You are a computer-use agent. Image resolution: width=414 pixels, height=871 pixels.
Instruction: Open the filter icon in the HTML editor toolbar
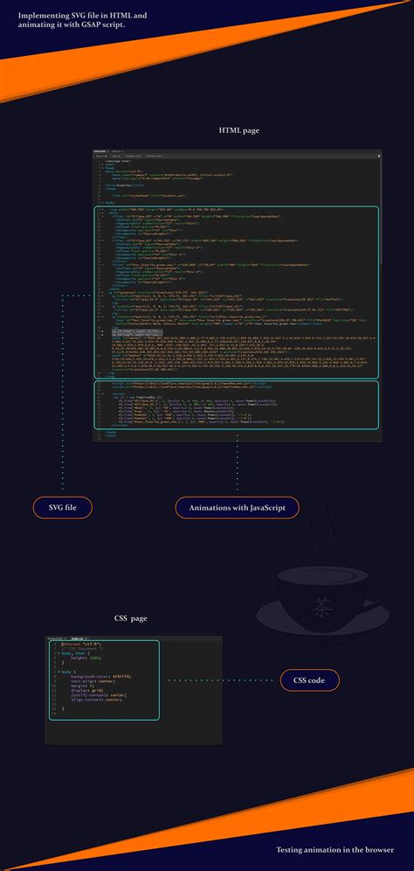pos(379,156)
